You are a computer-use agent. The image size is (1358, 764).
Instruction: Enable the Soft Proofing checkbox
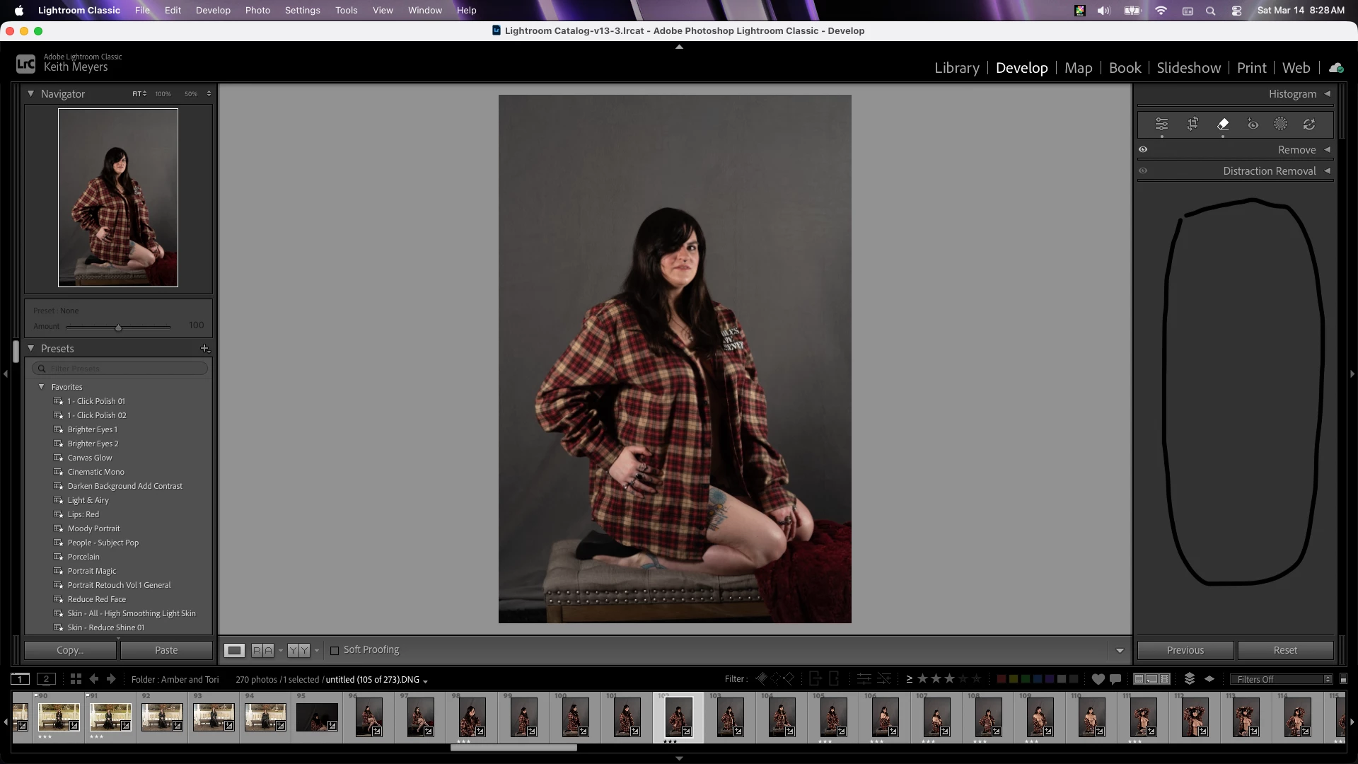[x=335, y=650]
